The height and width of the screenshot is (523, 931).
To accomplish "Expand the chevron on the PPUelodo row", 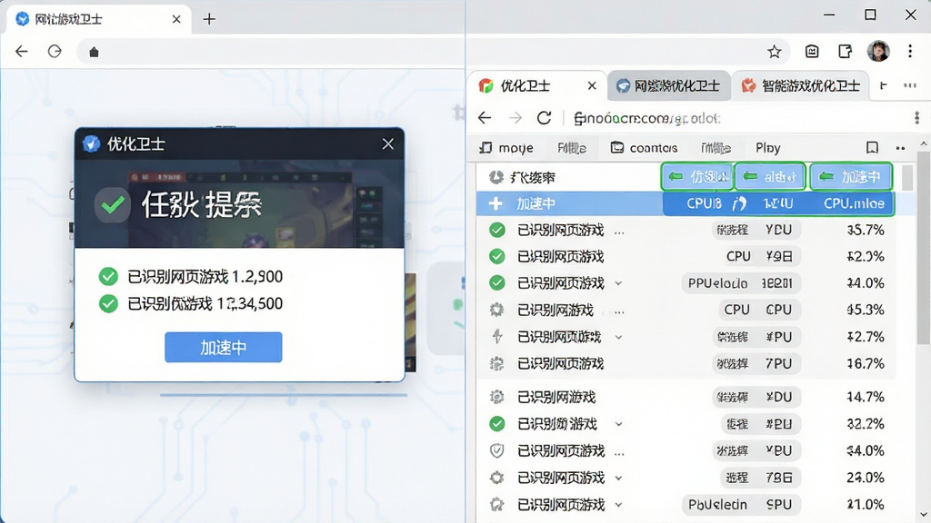I will [618, 283].
